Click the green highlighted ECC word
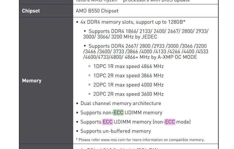The width and height of the screenshot is (234, 149). pos(118,113)
